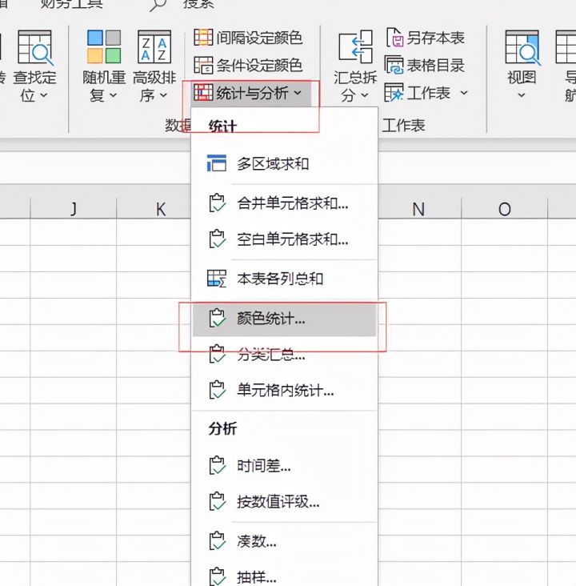Click the clipboard icon beside 时间差

(217, 466)
